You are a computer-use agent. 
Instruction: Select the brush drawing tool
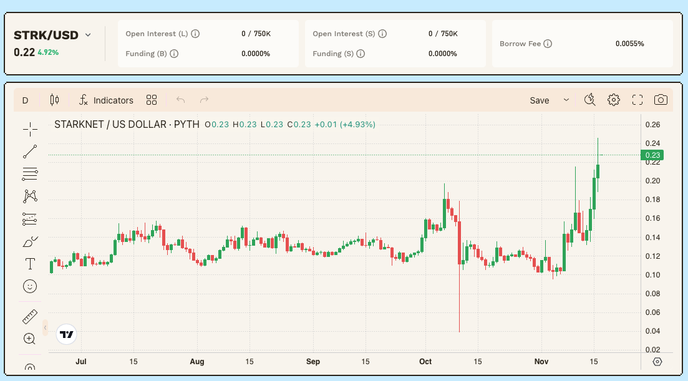[30, 241]
